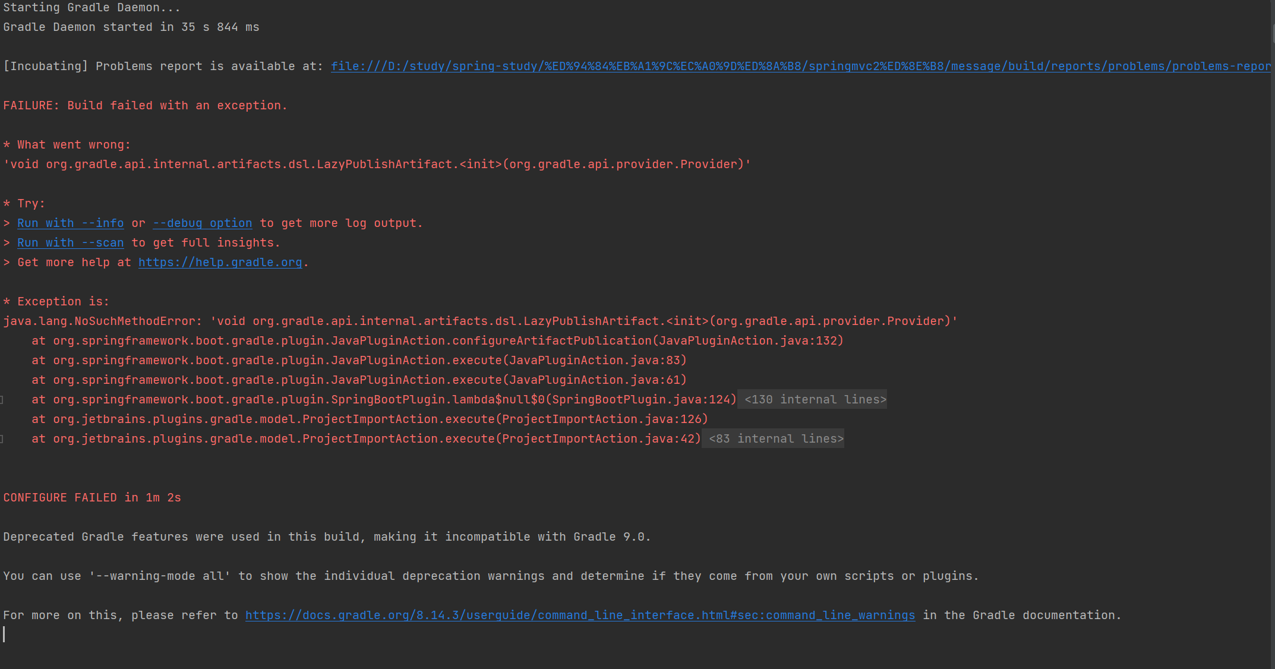Open the docs.gradle.org command line warnings link
Screen dimensions: 1275x669
click(579, 616)
